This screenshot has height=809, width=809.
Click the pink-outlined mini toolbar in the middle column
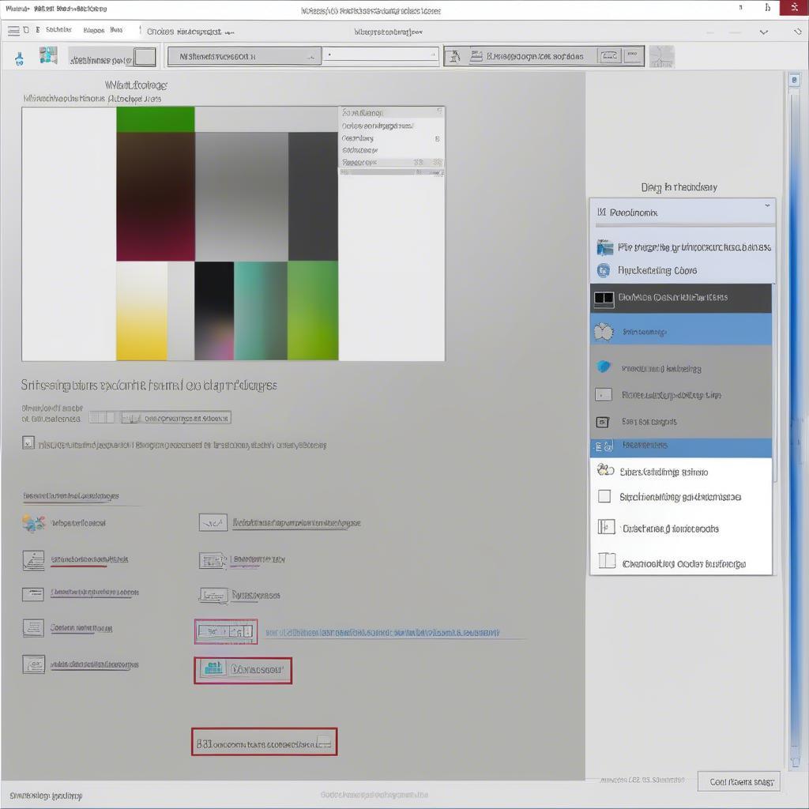tap(226, 631)
